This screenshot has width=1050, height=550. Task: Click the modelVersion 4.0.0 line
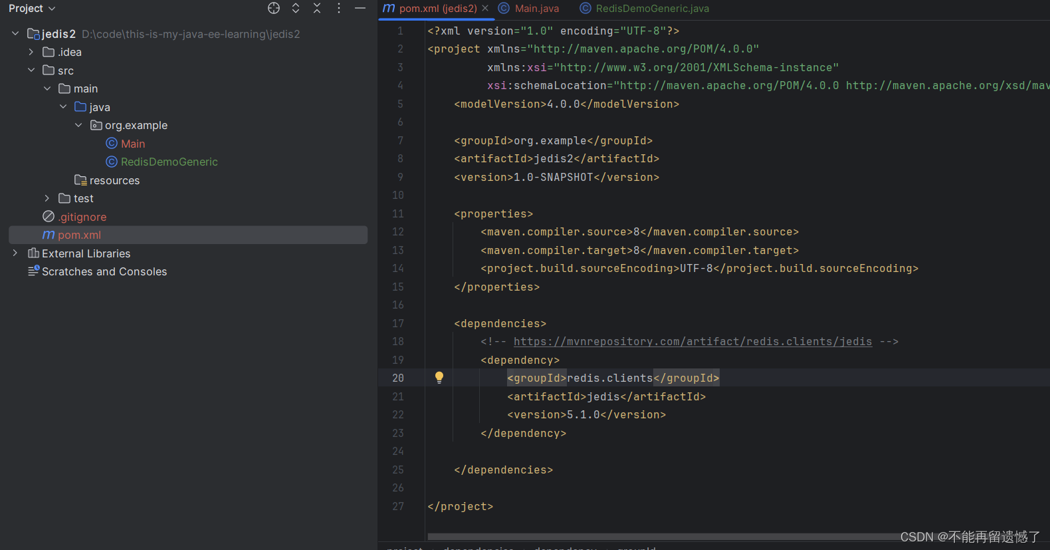[x=566, y=104]
